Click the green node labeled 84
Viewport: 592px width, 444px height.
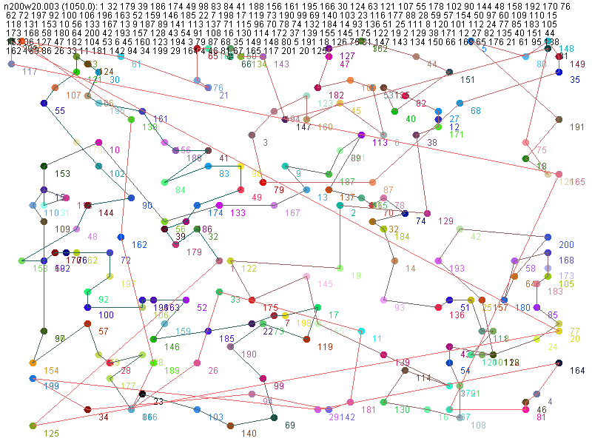[164, 182]
